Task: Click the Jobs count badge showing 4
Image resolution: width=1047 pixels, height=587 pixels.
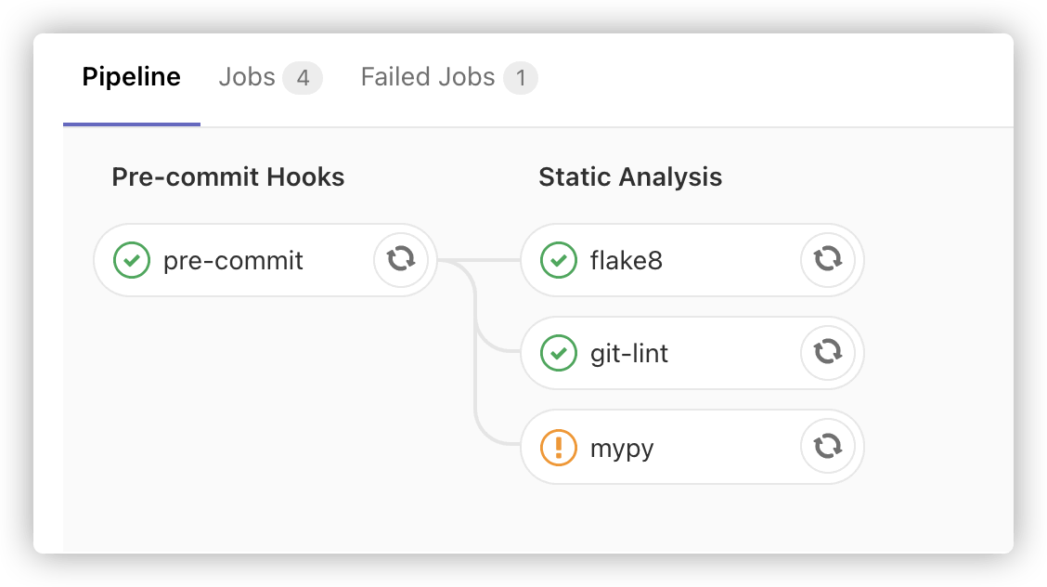Action: click(x=303, y=78)
